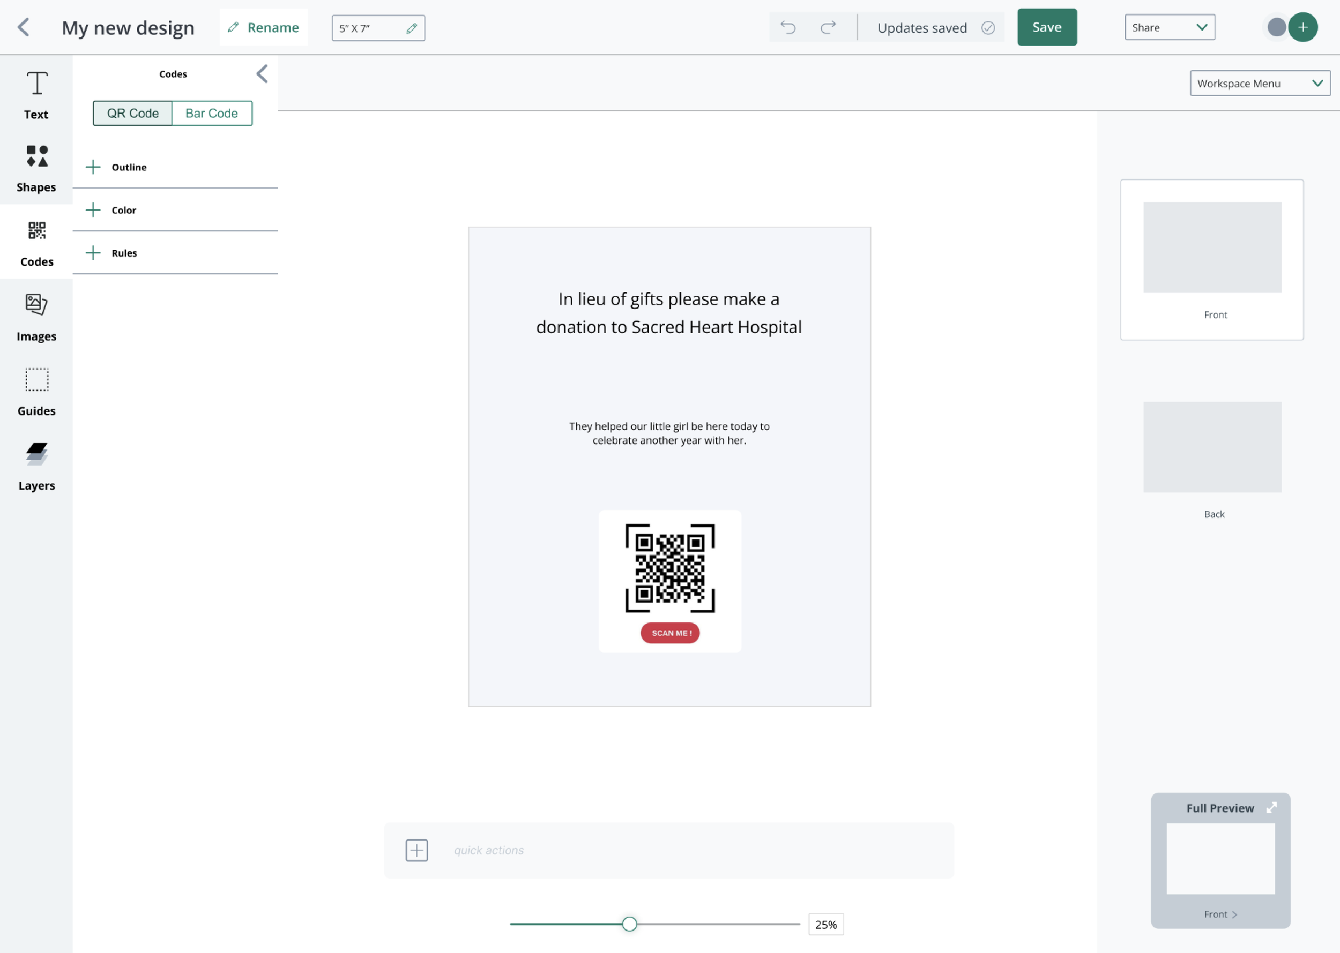Click the quick actions plus icon

pyautogui.click(x=416, y=850)
